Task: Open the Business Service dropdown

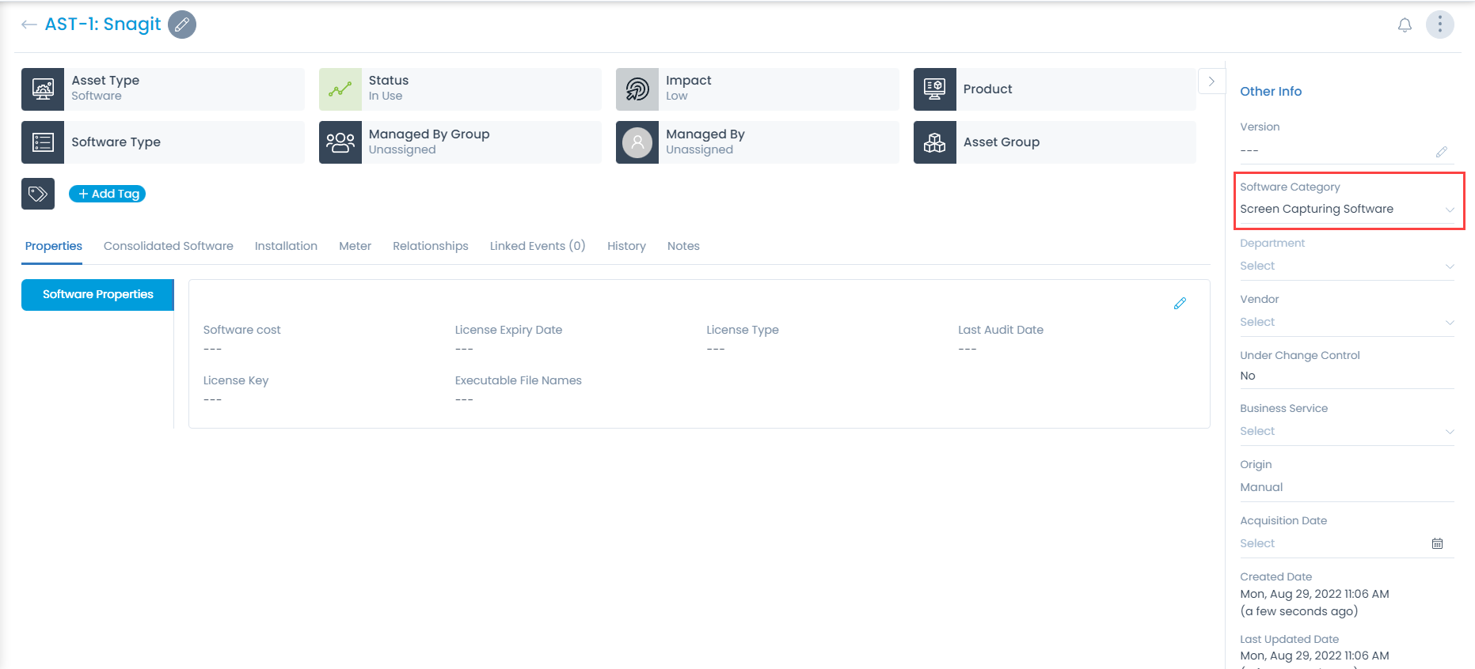Action: [x=1347, y=431]
